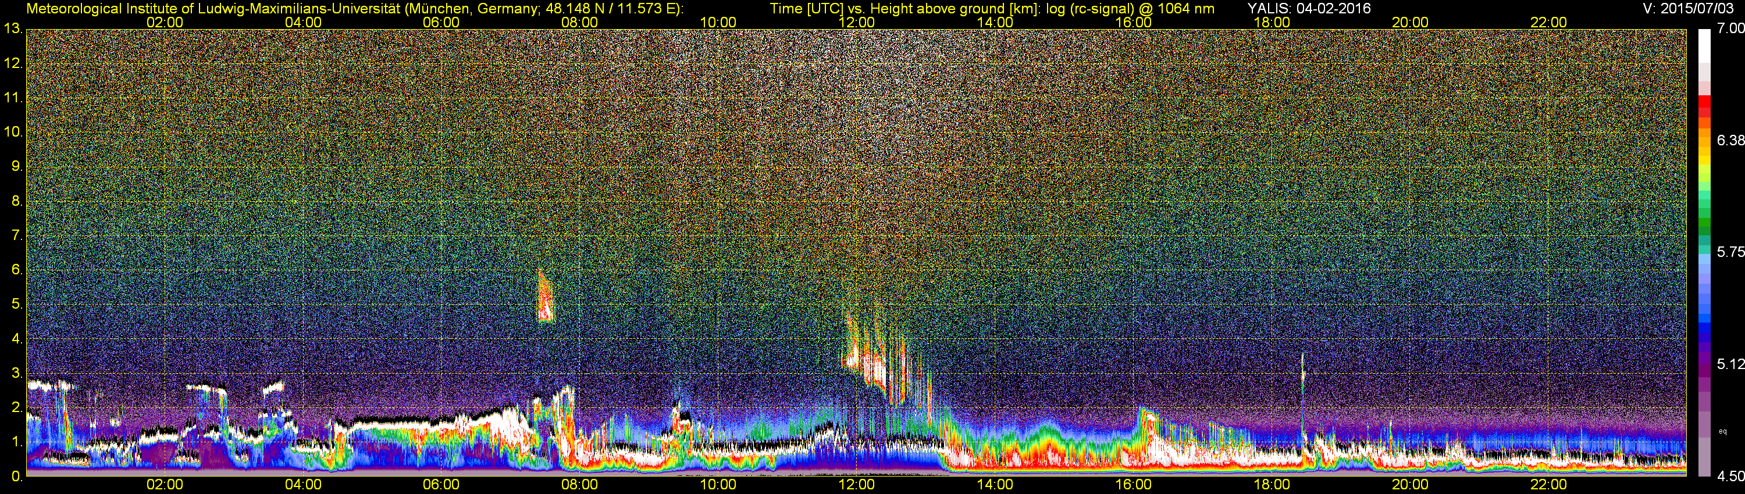Select 12:00 on the lower time axis
This screenshot has width=1745, height=494.
(x=856, y=485)
